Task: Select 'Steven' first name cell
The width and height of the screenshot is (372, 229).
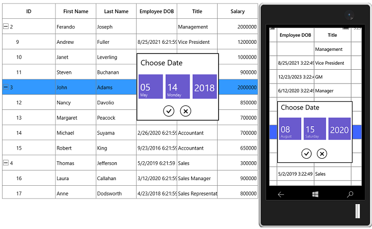Action: 76,72
